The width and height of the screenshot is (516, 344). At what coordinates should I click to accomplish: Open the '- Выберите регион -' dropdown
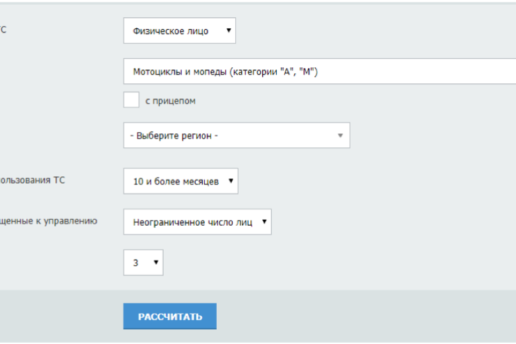(x=236, y=135)
